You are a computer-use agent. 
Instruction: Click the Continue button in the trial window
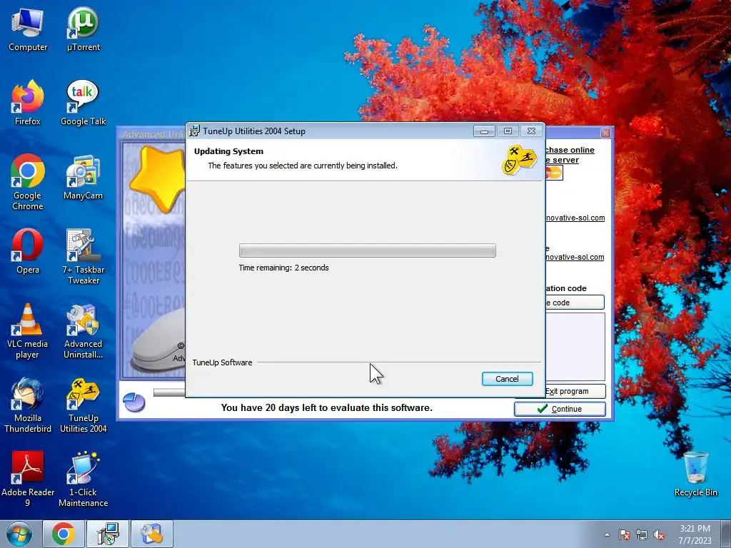[x=560, y=409]
